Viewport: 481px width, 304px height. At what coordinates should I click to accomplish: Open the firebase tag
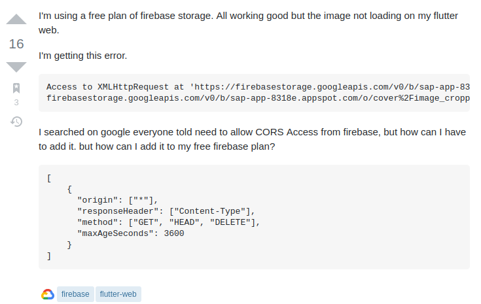point(75,294)
